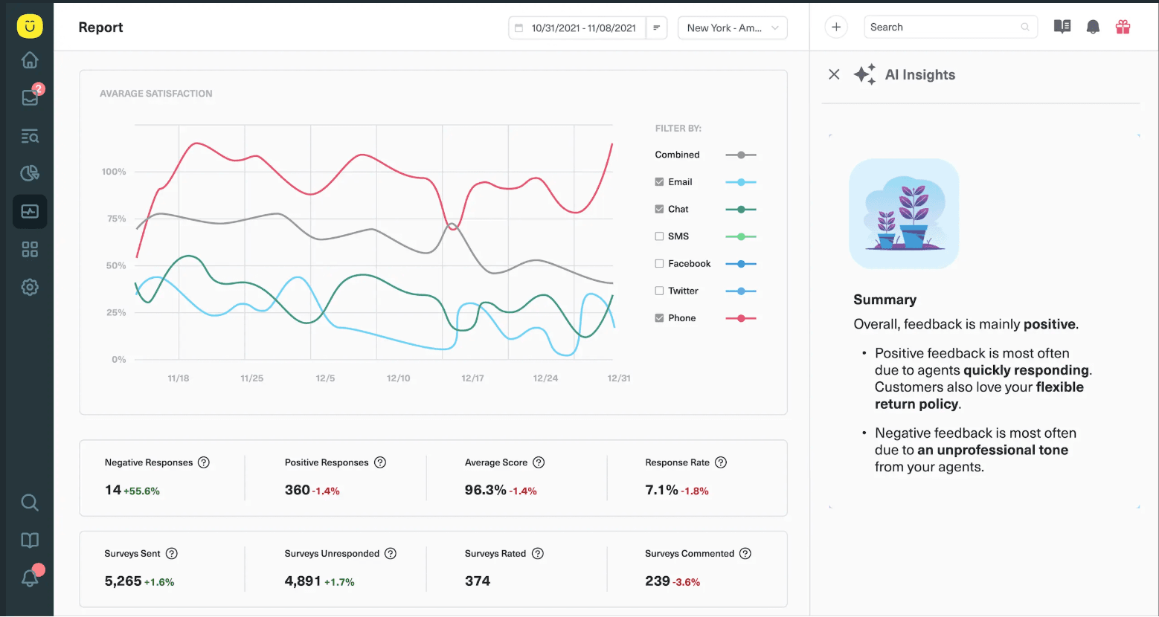This screenshot has width=1159, height=617.
Task: Click the plus button to add new item
Action: click(835, 26)
